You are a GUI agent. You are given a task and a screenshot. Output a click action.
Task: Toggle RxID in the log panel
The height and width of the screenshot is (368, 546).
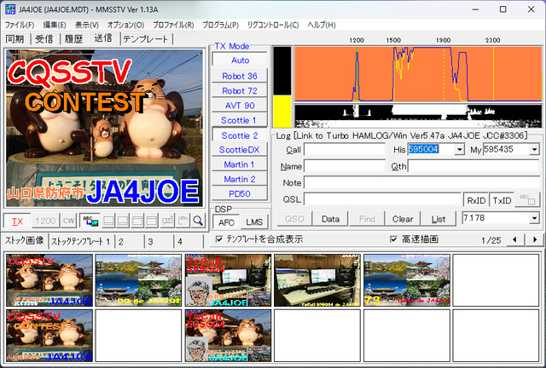click(476, 200)
